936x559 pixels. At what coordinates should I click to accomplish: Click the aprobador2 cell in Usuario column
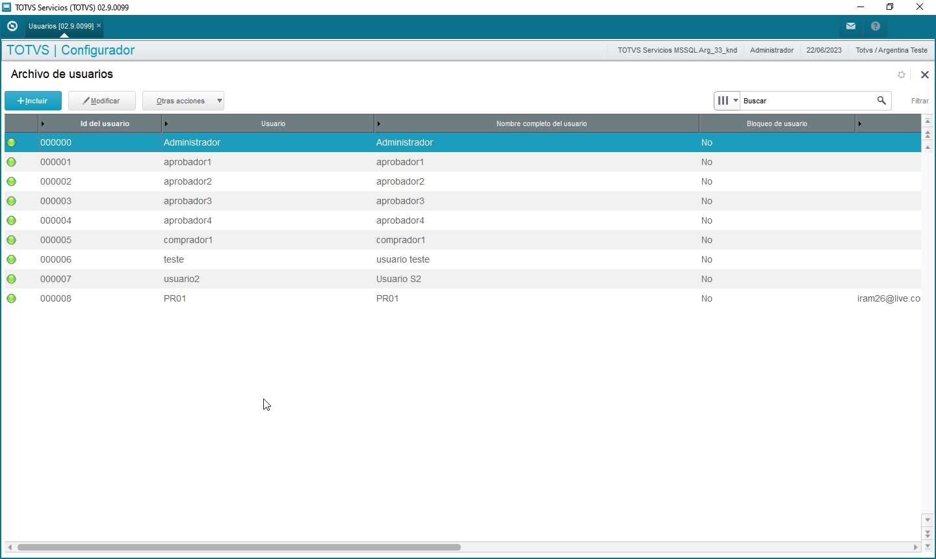point(268,181)
